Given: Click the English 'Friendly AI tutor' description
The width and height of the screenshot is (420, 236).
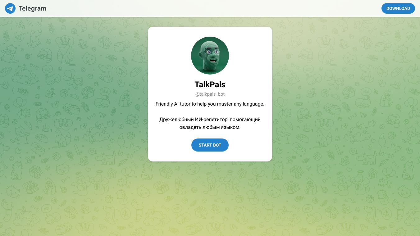Looking at the screenshot, I should (x=210, y=104).
